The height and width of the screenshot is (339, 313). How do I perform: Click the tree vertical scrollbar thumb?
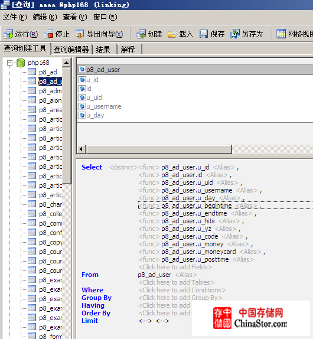[x=67, y=126]
